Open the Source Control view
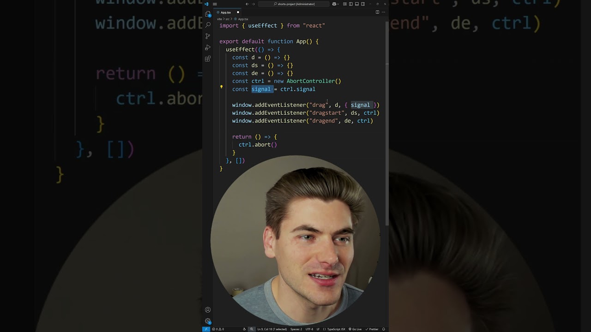 pyautogui.click(x=208, y=36)
